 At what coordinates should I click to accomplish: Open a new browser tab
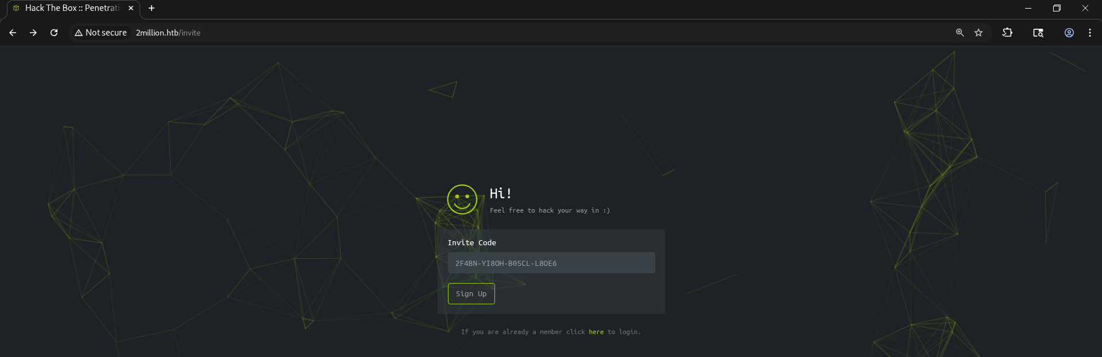click(152, 8)
